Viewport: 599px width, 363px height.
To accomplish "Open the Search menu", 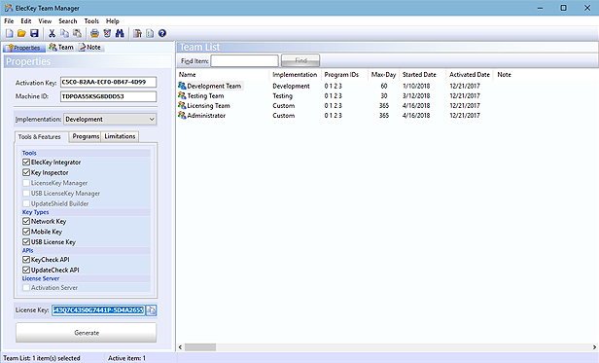I will pyautogui.click(x=68, y=21).
